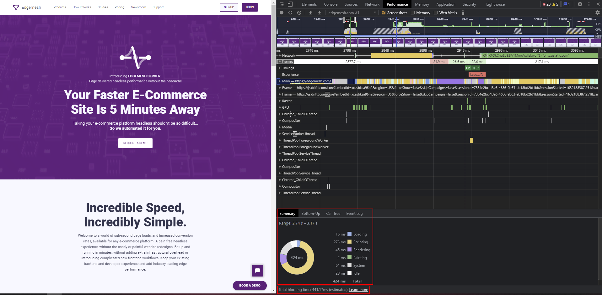Enable the Memory checkbox
The image size is (602, 295).
coord(413,13)
